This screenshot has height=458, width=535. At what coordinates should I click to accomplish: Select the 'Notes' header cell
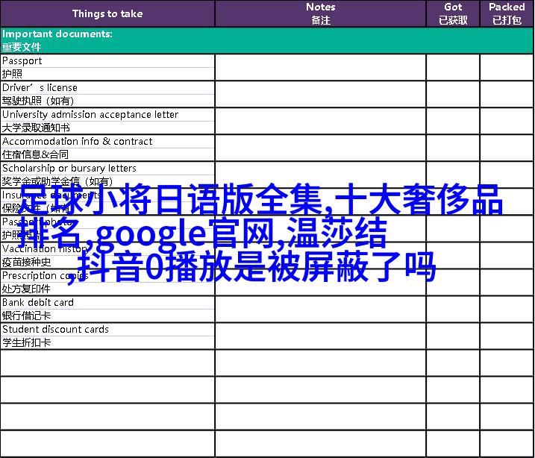click(320, 13)
